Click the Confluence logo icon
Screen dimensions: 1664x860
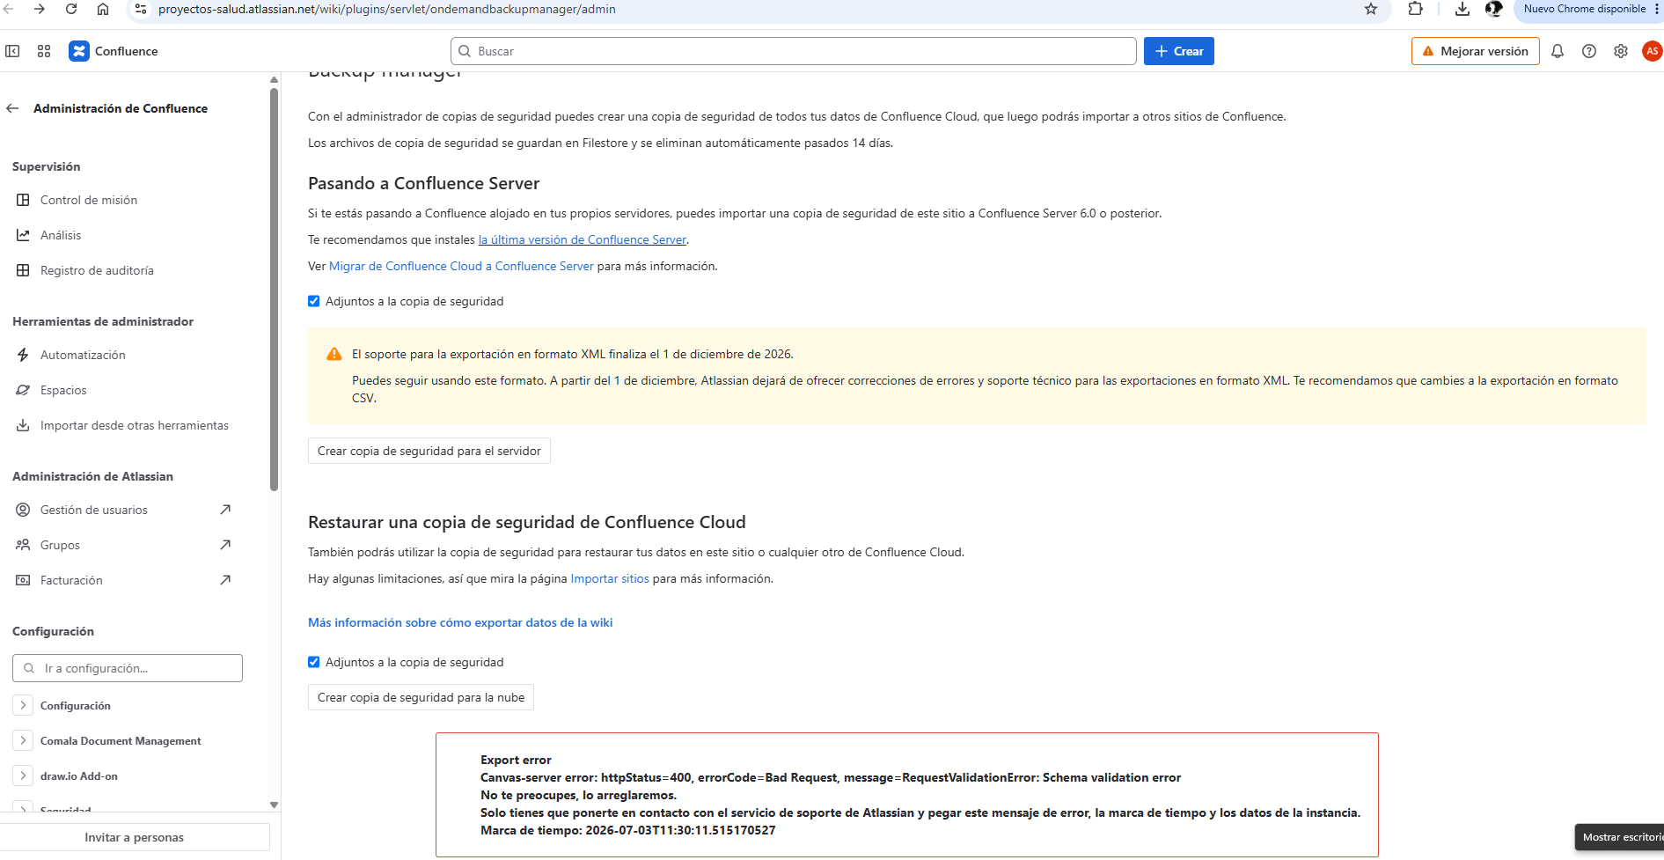coord(79,51)
